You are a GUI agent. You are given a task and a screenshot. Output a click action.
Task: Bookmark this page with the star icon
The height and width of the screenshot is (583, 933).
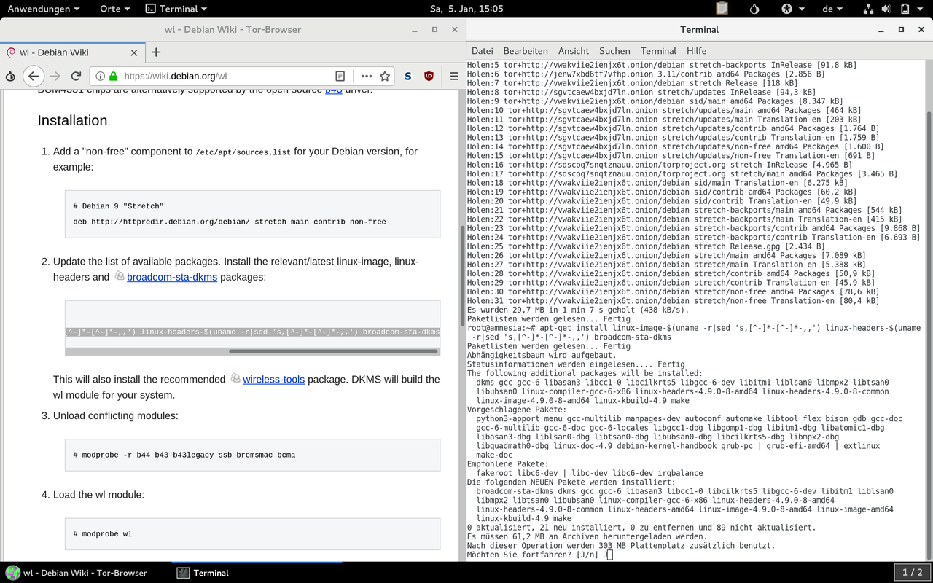[385, 76]
